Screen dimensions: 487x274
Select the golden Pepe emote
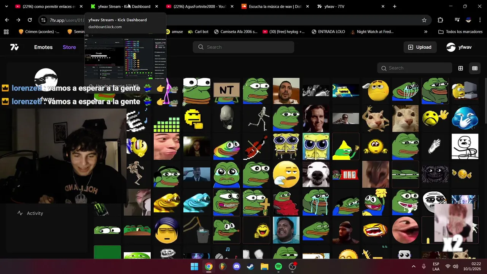point(167,202)
